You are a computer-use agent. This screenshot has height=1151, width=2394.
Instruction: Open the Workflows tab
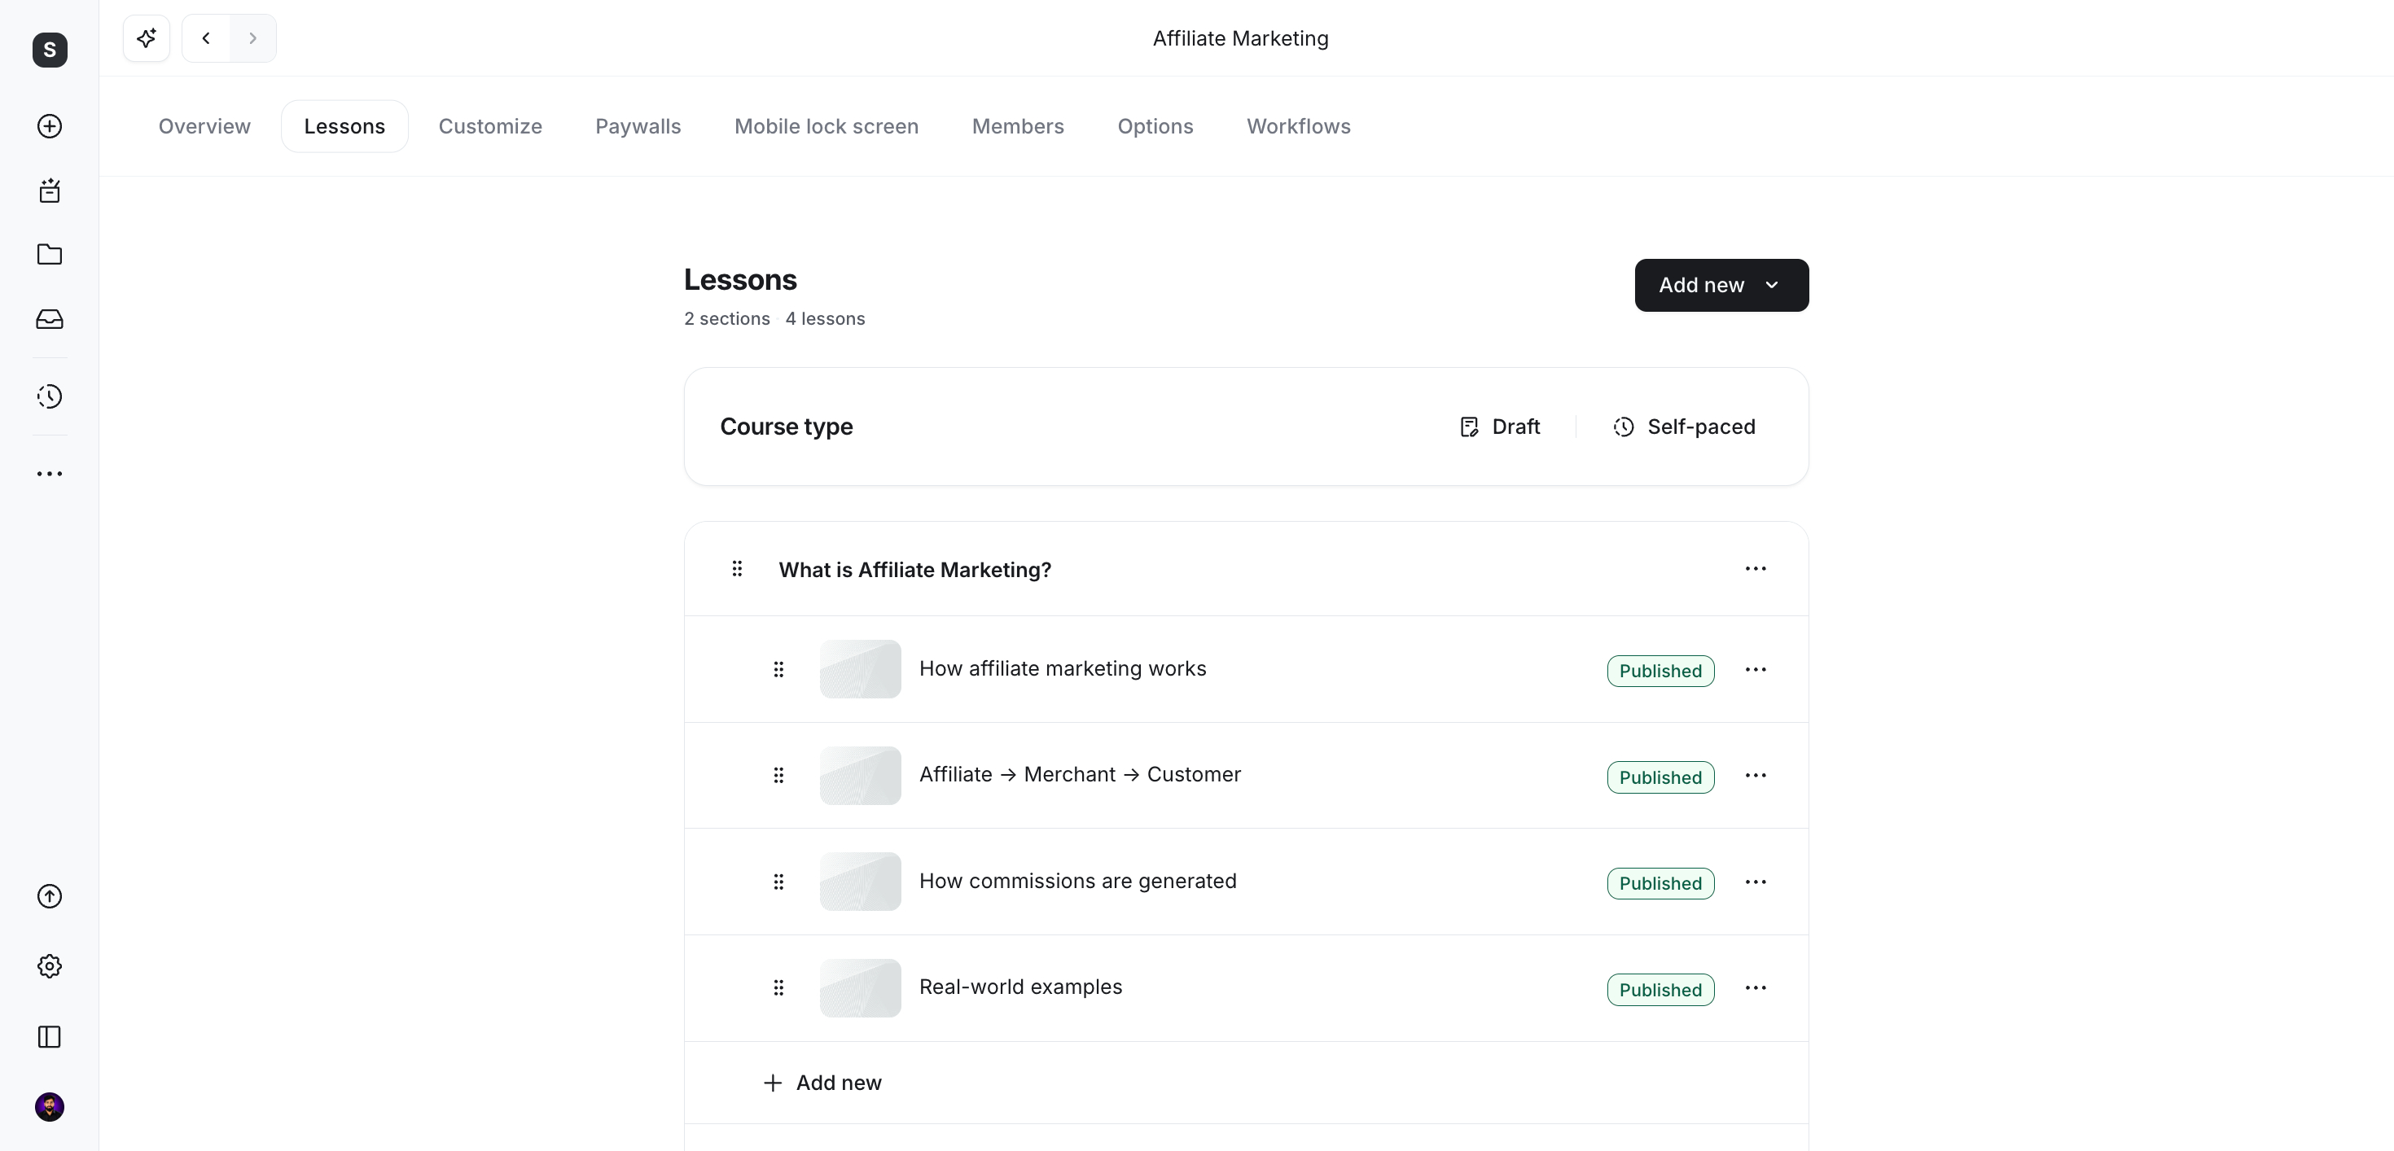[1298, 126]
